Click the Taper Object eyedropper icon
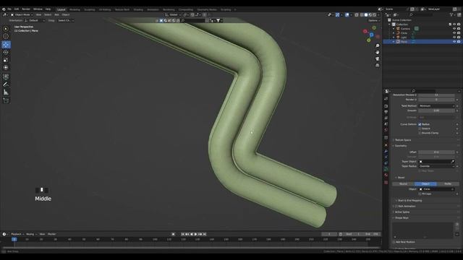The width and height of the screenshot is (463, 260). (453, 162)
